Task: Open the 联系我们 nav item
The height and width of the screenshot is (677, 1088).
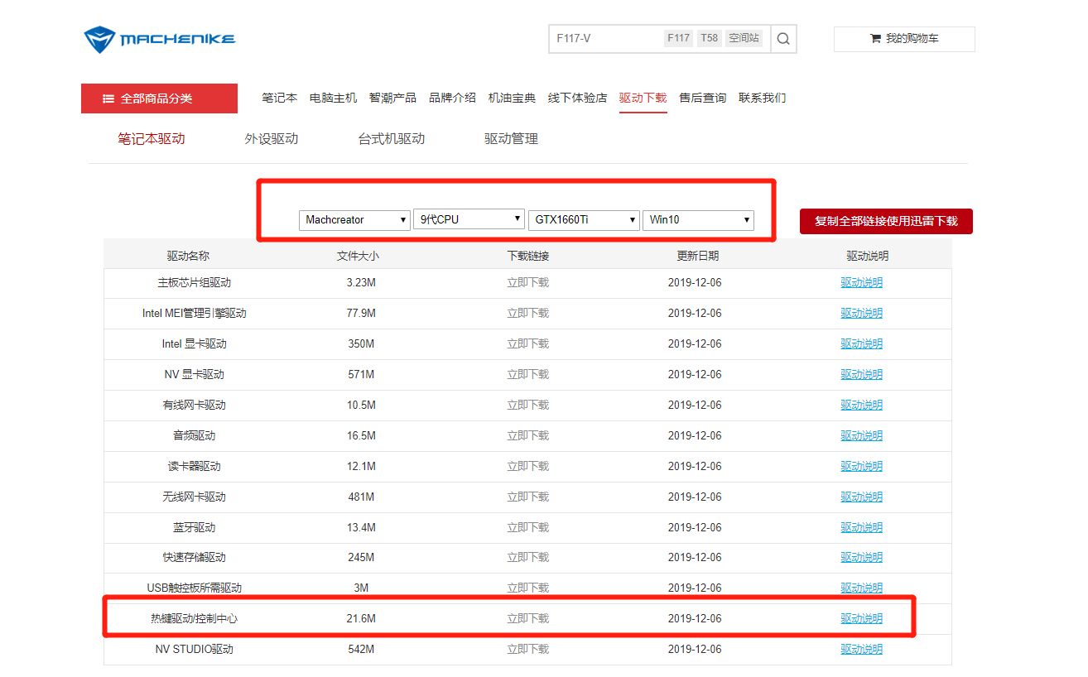Action: click(763, 98)
